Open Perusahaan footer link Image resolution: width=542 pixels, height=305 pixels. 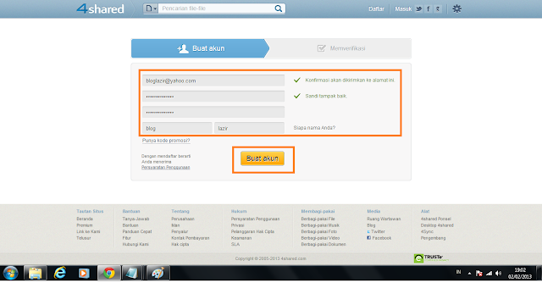tap(183, 219)
